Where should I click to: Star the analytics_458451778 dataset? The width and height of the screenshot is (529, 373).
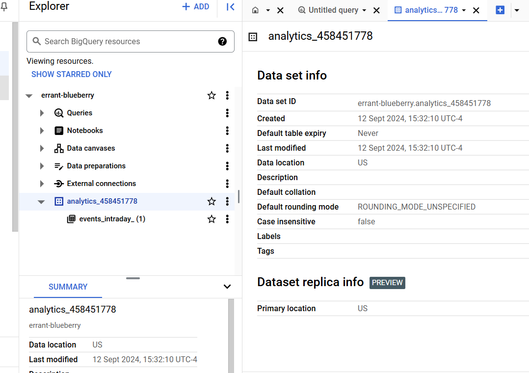[212, 202]
